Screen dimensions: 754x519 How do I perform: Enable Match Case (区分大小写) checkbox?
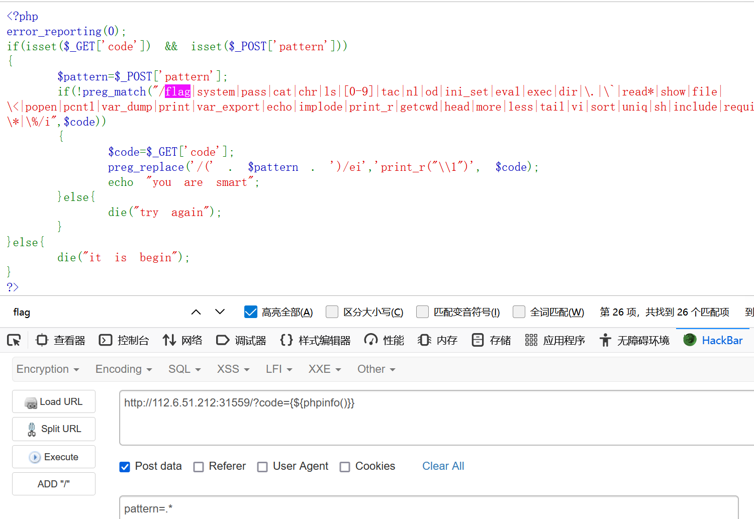coord(332,312)
